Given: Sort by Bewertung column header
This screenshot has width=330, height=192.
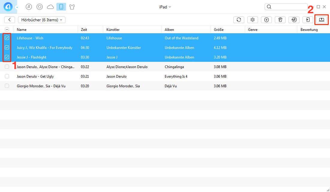Looking at the screenshot, I should (x=313, y=30).
